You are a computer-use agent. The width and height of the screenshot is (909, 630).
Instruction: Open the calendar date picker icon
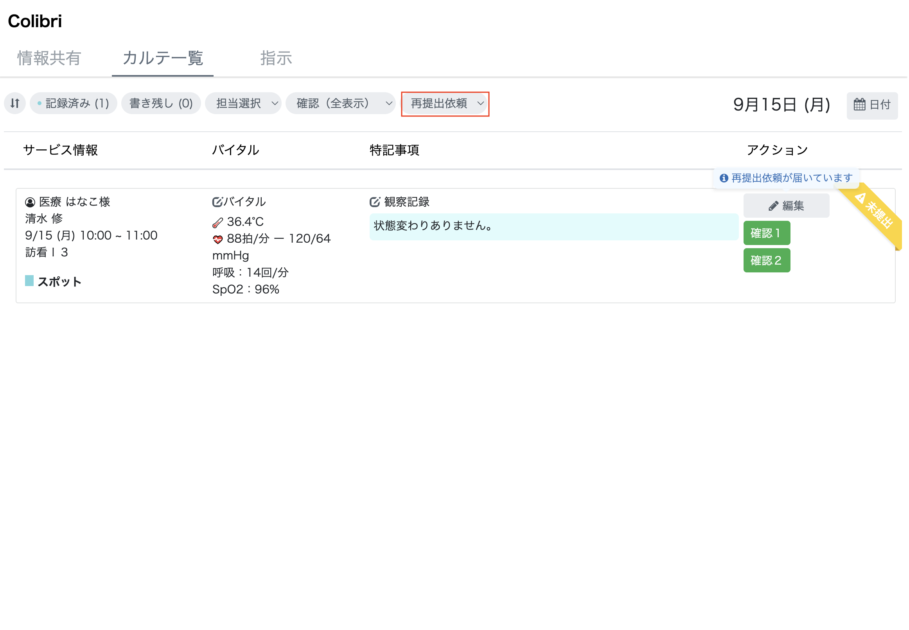pyautogui.click(x=860, y=105)
